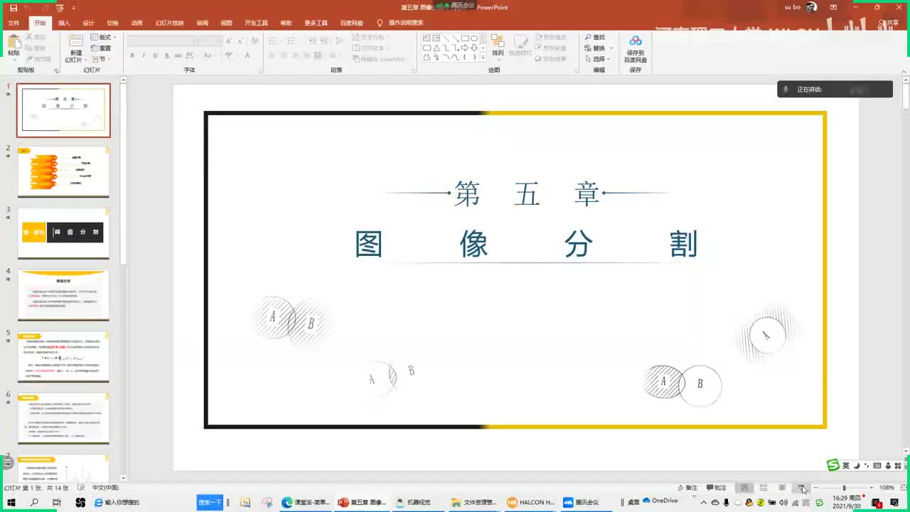Open the Clipboard (剪贴板) dialog launcher

point(56,70)
